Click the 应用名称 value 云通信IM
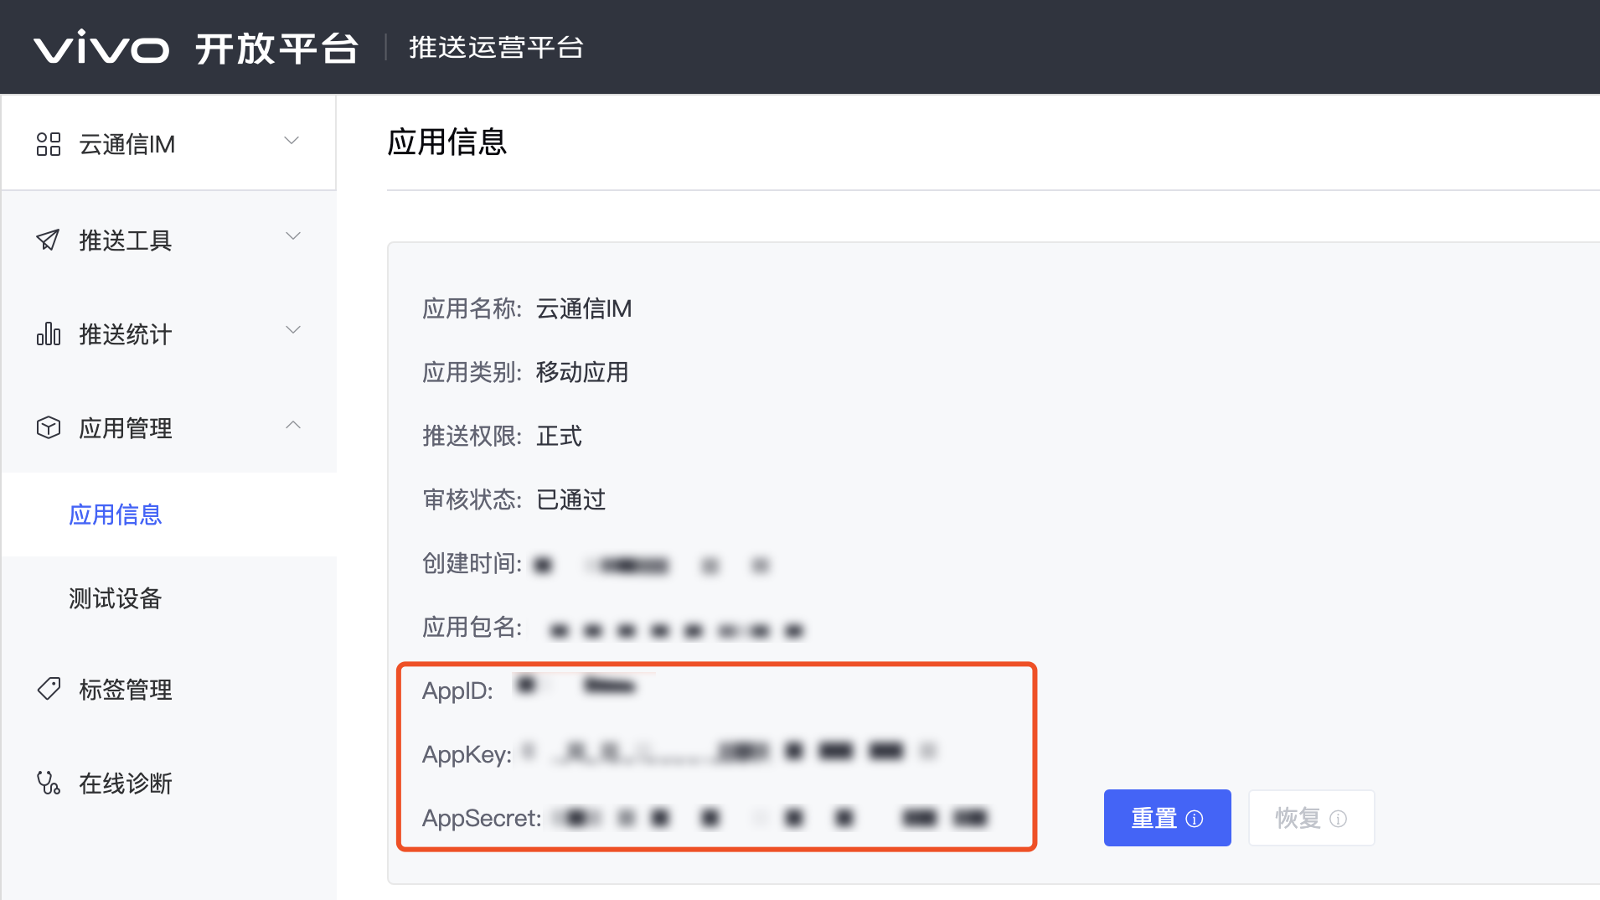 [x=584, y=309]
